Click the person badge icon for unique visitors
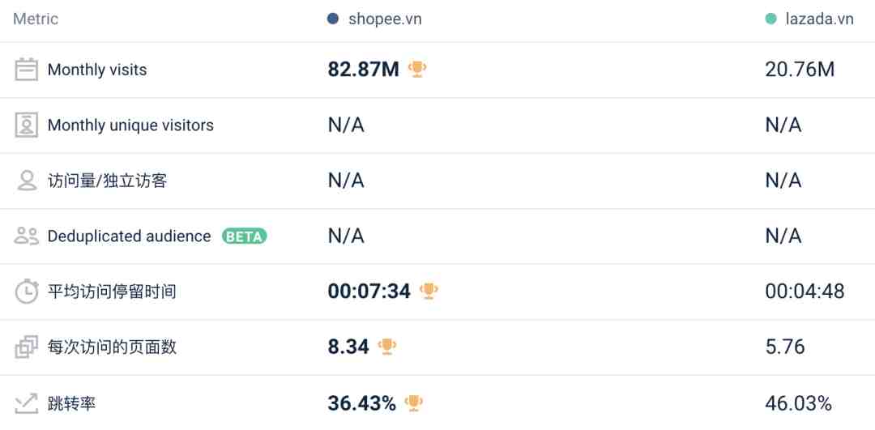 (x=27, y=126)
